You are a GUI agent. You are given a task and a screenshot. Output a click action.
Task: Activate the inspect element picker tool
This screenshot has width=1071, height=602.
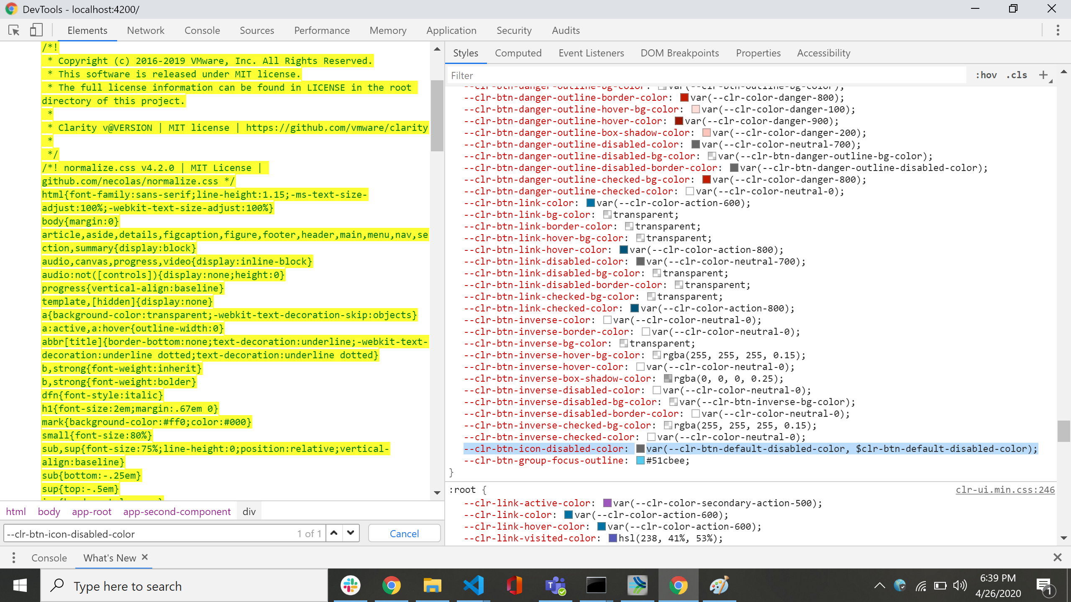point(14,30)
